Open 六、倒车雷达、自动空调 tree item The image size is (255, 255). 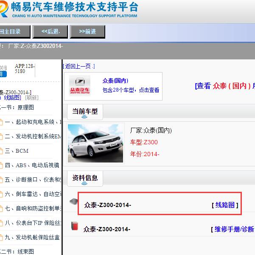tap(33, 194)
